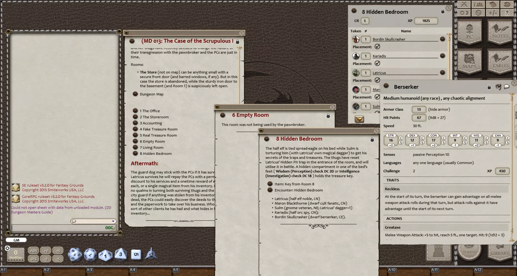Select hotkey slot A-2
The height and width of the screenshot is (276, 517).
click(x=64, y=272)
